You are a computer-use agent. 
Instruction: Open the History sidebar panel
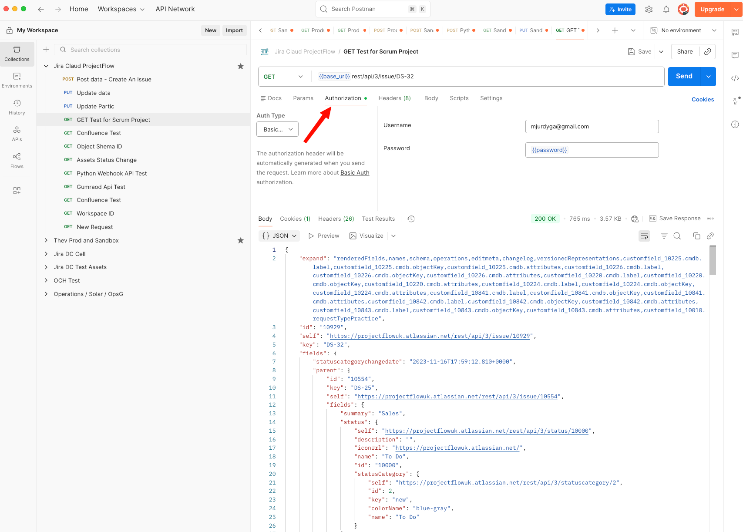17,107
